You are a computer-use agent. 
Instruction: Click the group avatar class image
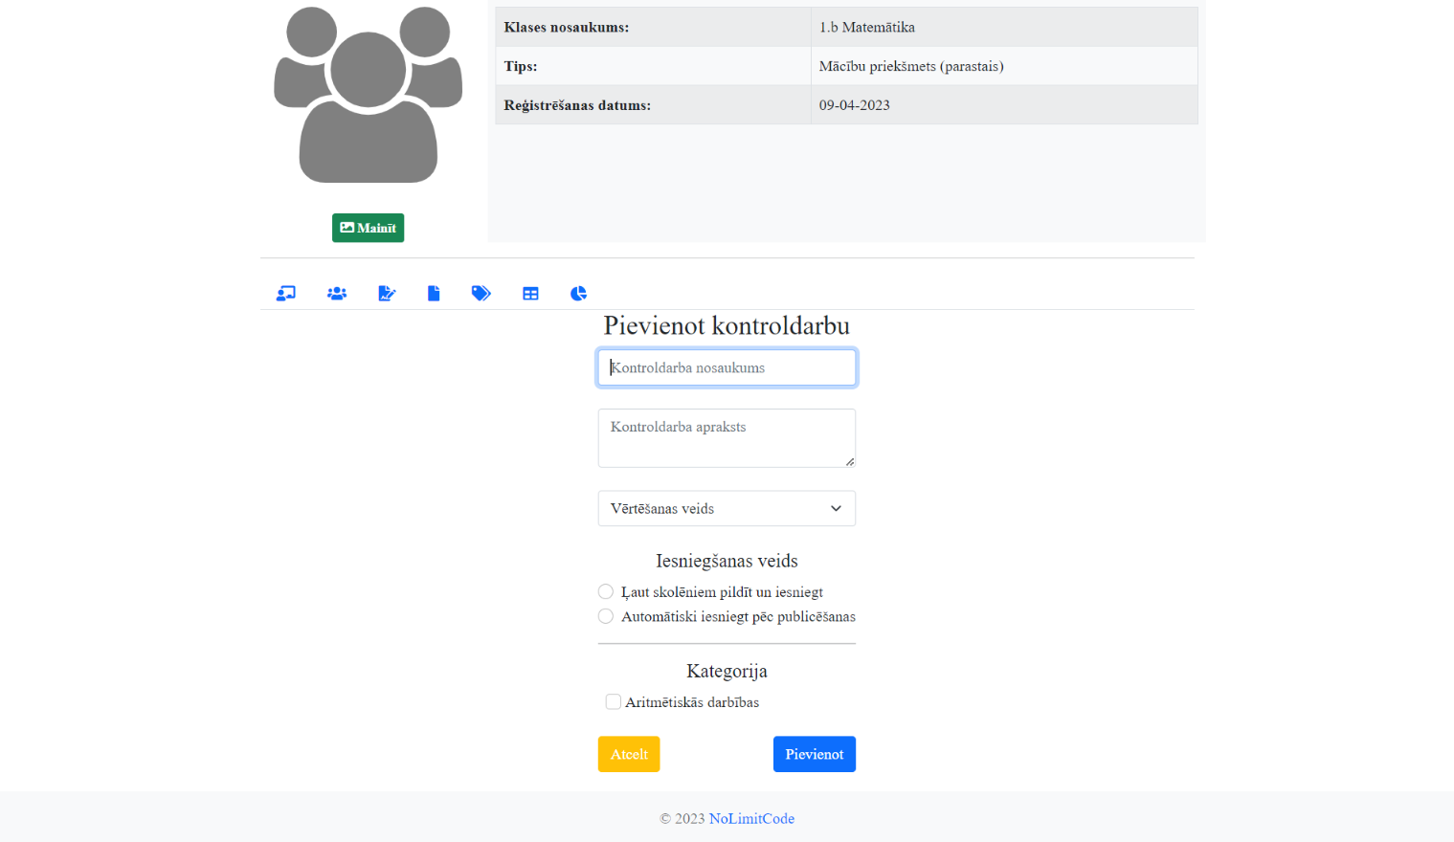[369, 96]
